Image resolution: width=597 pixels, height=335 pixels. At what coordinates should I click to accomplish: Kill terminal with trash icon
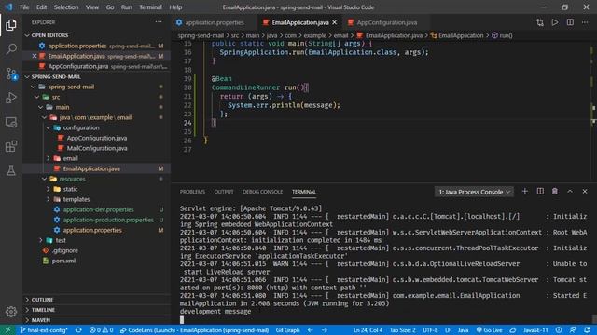555,192
